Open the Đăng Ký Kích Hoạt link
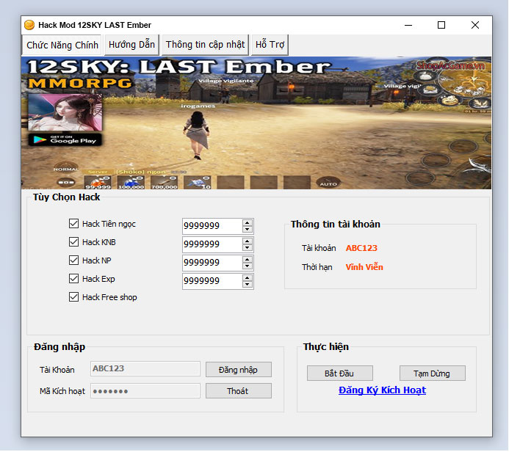 (382, 390)
